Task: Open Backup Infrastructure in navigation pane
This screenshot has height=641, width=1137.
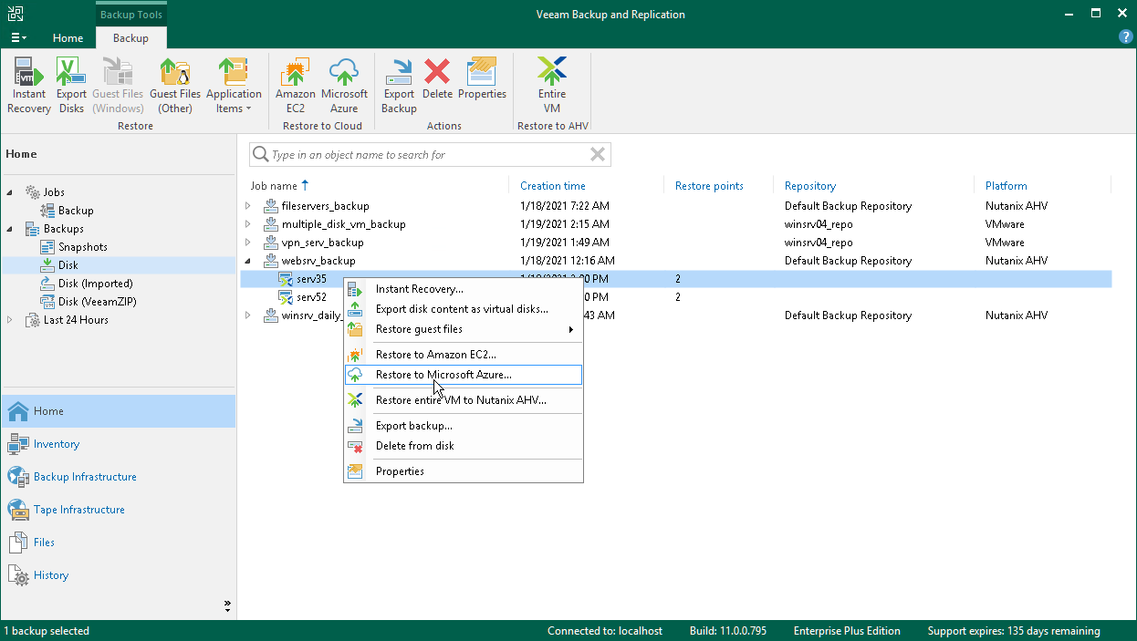Action: point(85,477)
